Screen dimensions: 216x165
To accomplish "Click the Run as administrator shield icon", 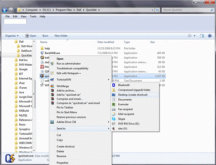I will (53, 63).
